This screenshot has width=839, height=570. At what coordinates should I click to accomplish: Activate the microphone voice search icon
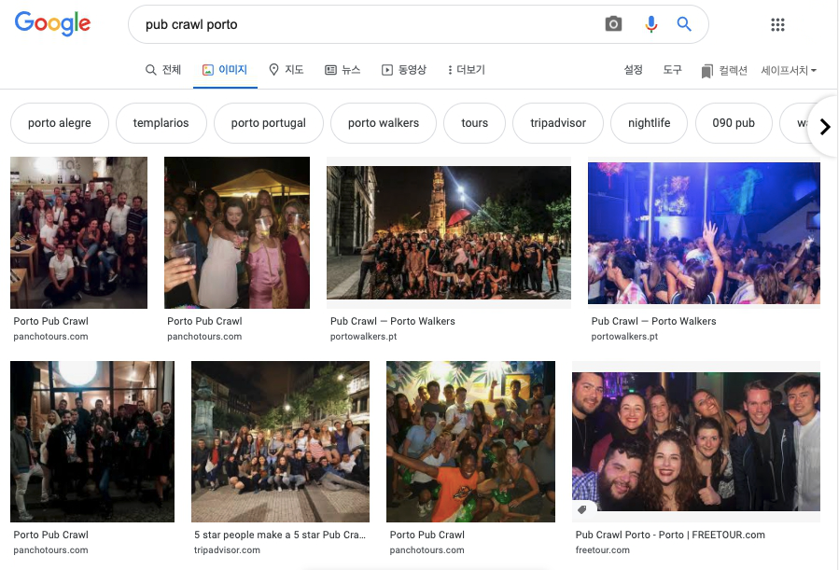pyautogui.click(x=650, y=24)
